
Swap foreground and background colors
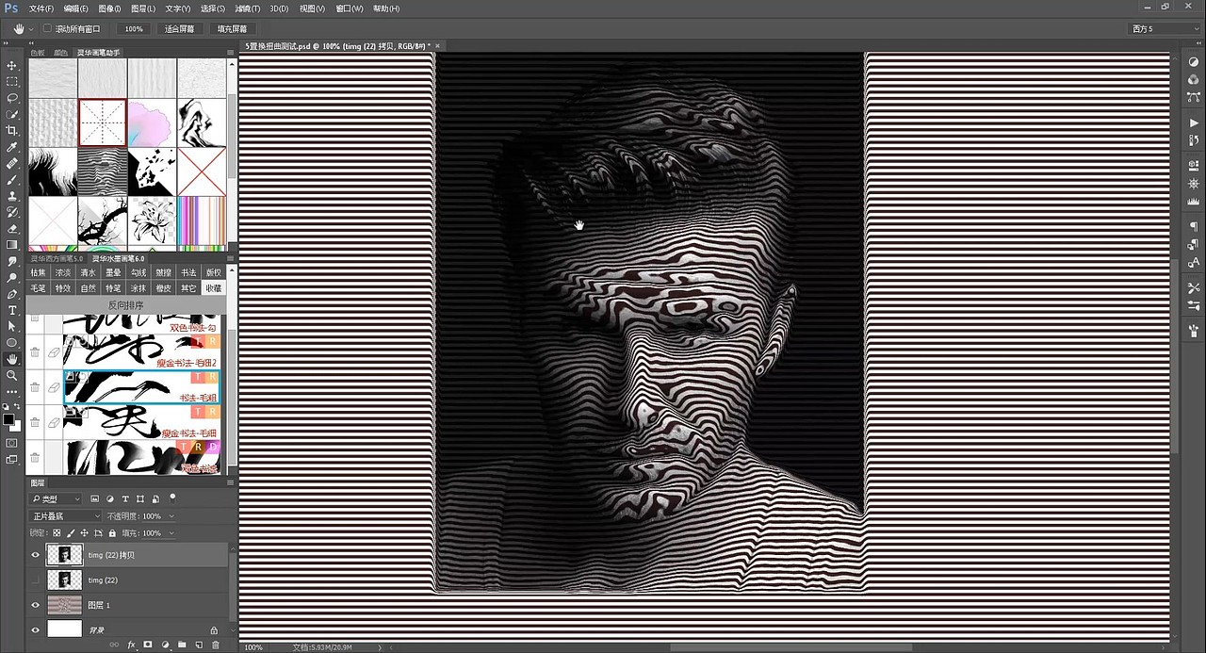click(19, 406)
